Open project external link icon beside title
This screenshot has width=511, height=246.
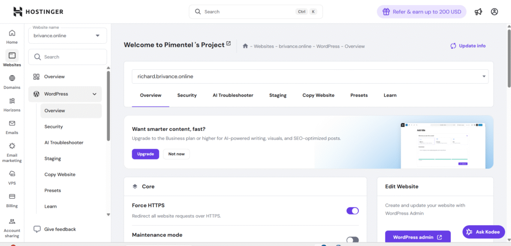[x=229, y=44]
